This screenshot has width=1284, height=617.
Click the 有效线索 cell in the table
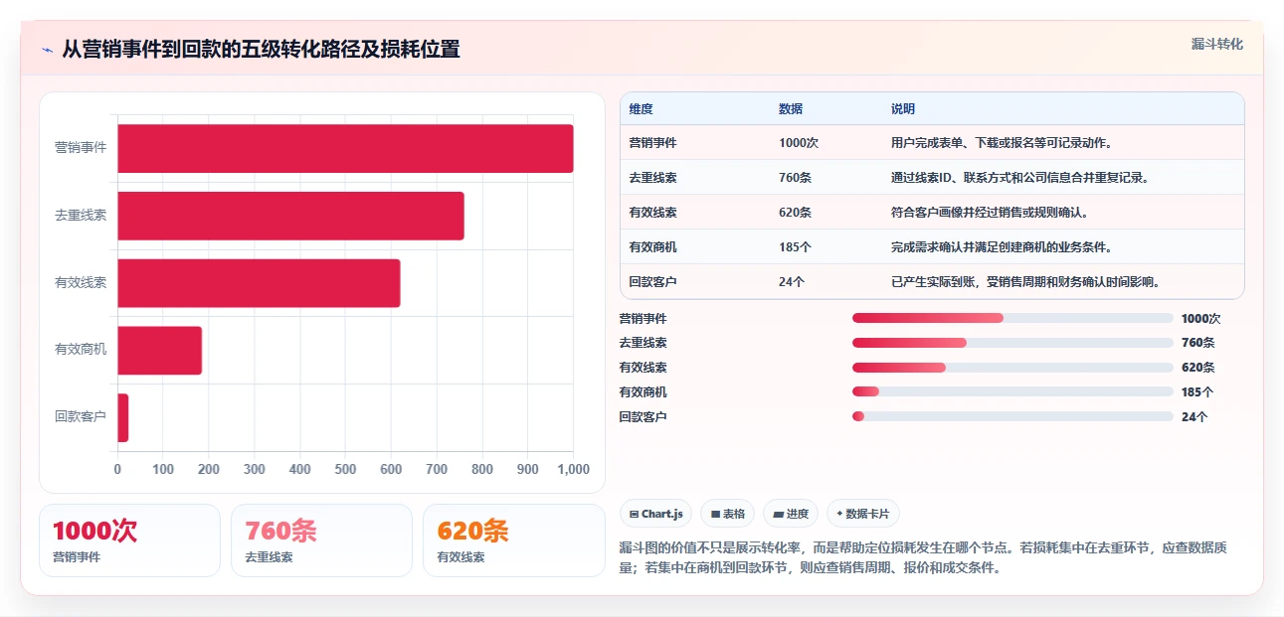[653, 213]
